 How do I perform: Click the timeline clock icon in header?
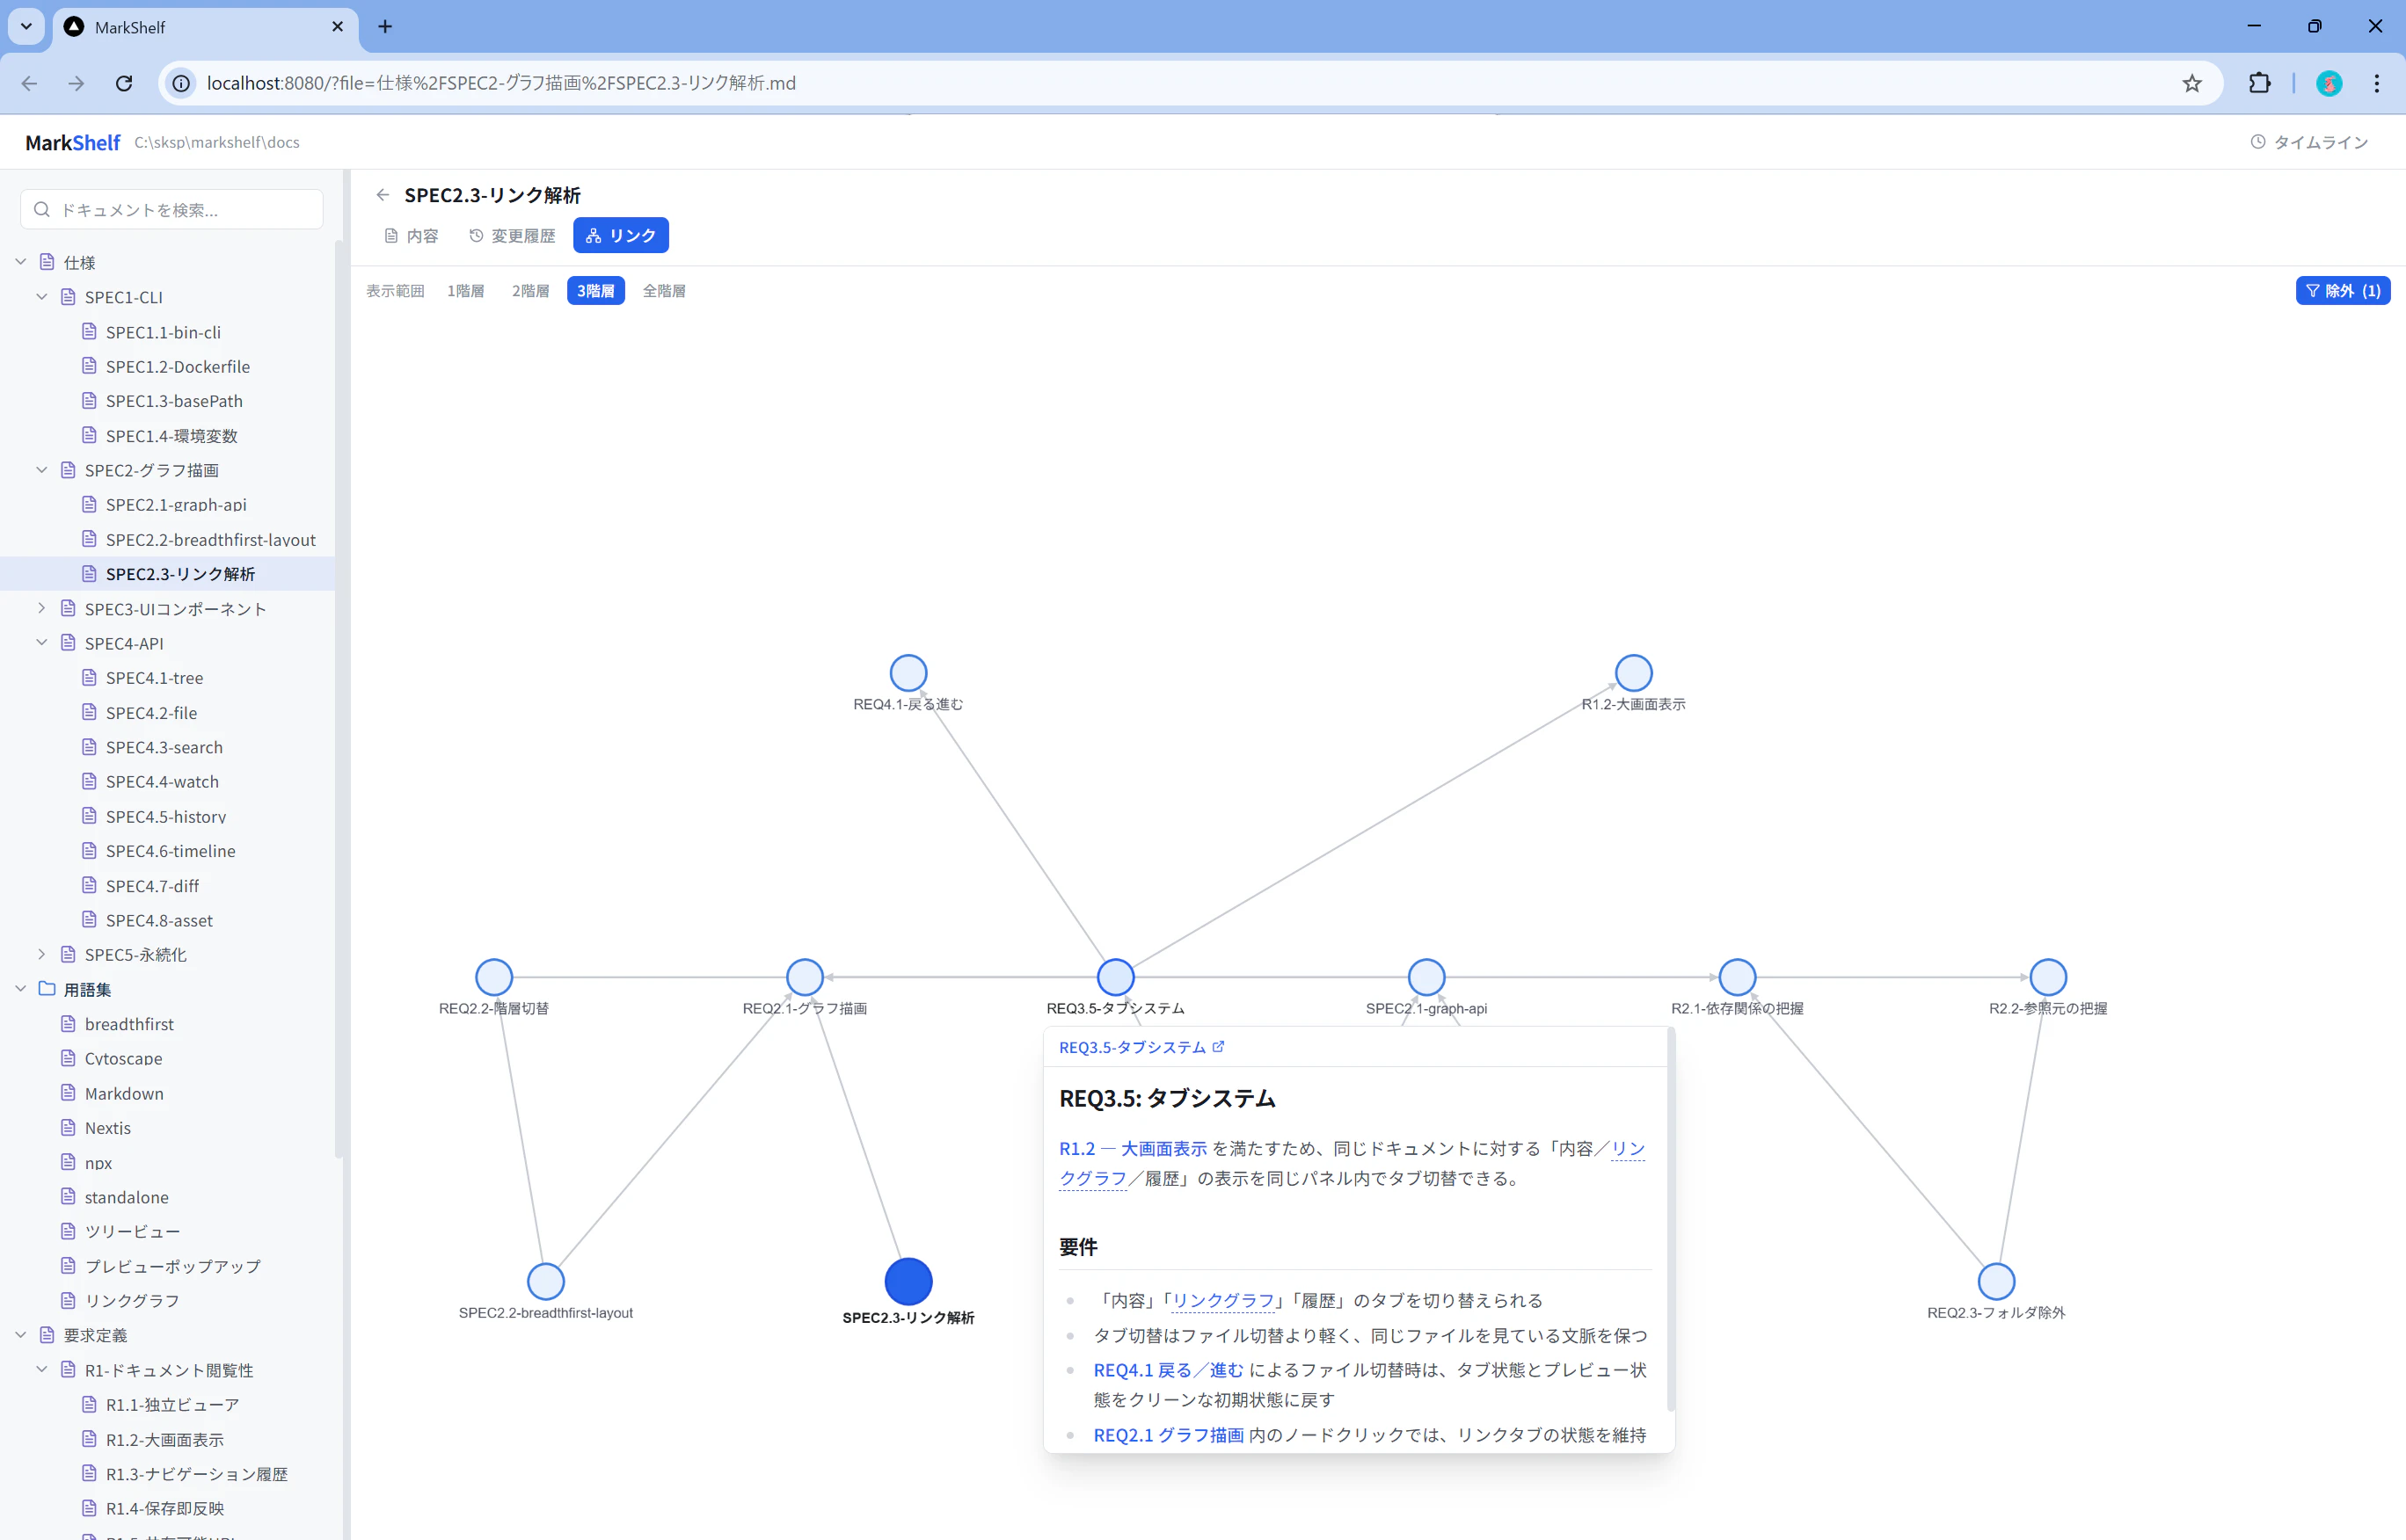click(2258, 142)
